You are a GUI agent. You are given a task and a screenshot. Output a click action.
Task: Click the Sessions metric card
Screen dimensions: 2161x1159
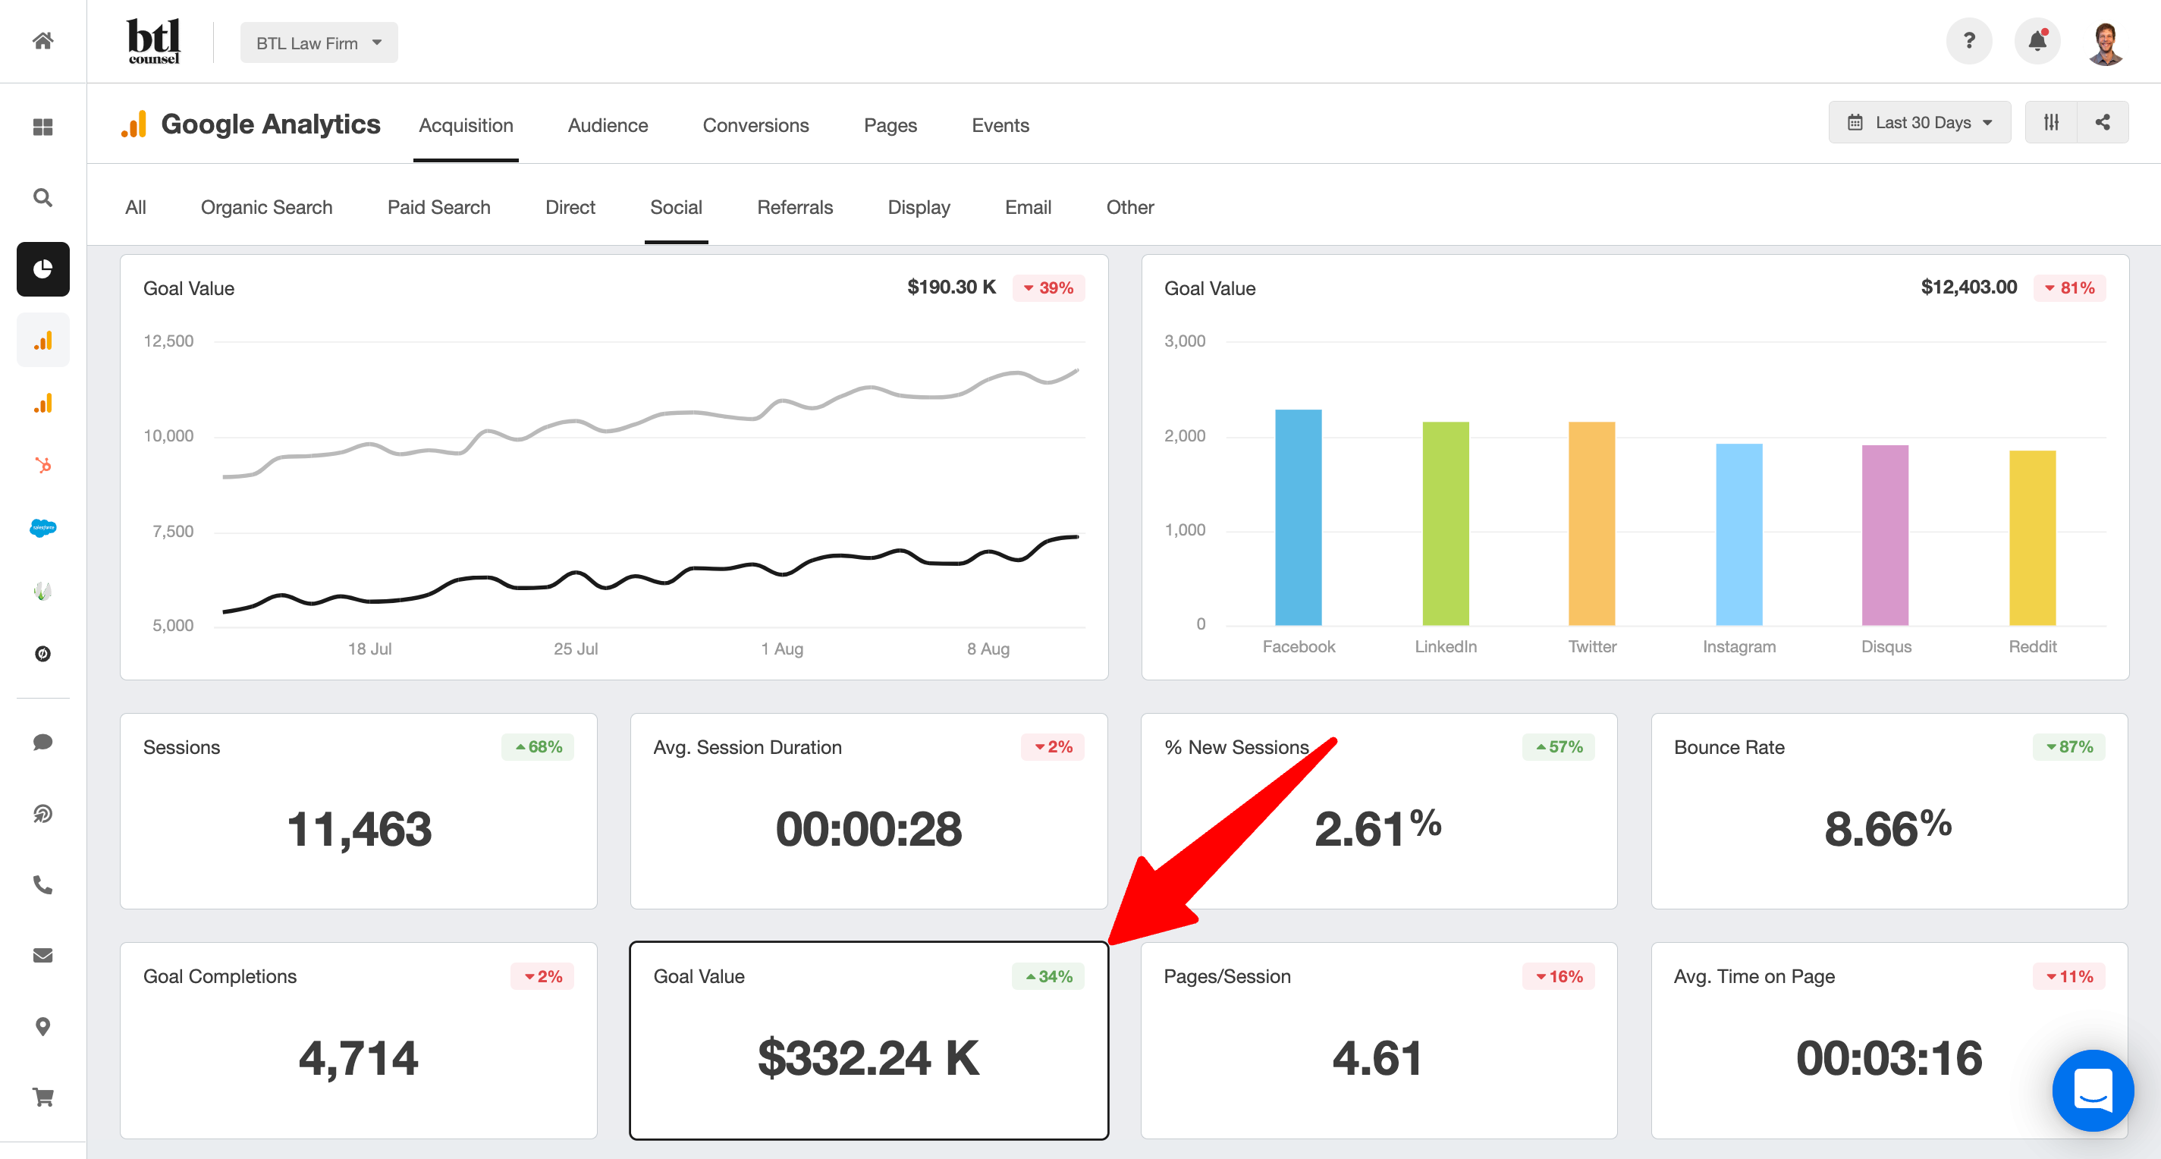coord(358,811)
